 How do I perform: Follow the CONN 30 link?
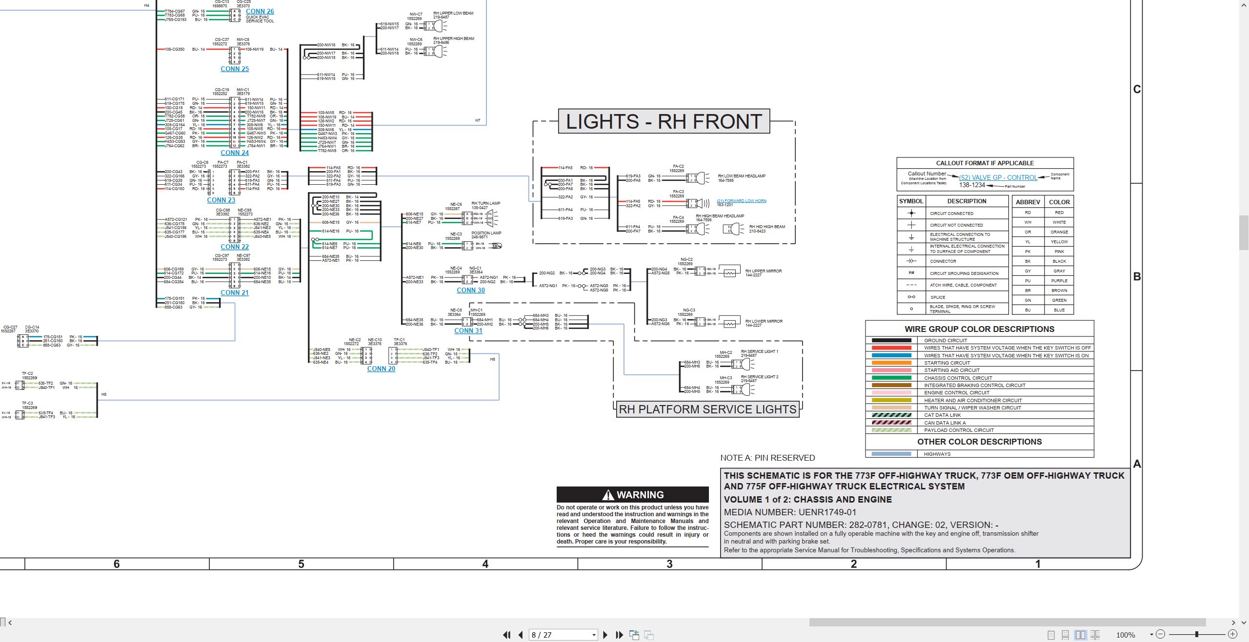(x=471, y=290)
